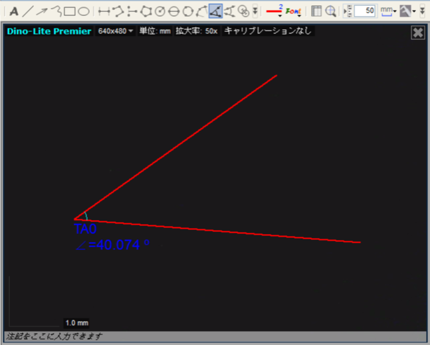Select the Rectangle drawing tool
430x345 pixels.
coord(70,11)
